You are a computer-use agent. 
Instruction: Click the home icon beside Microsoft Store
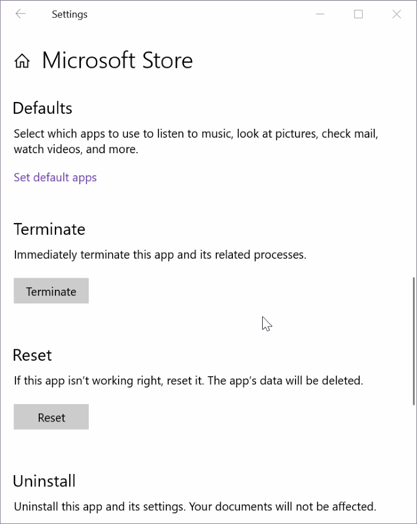click(22, 60)
